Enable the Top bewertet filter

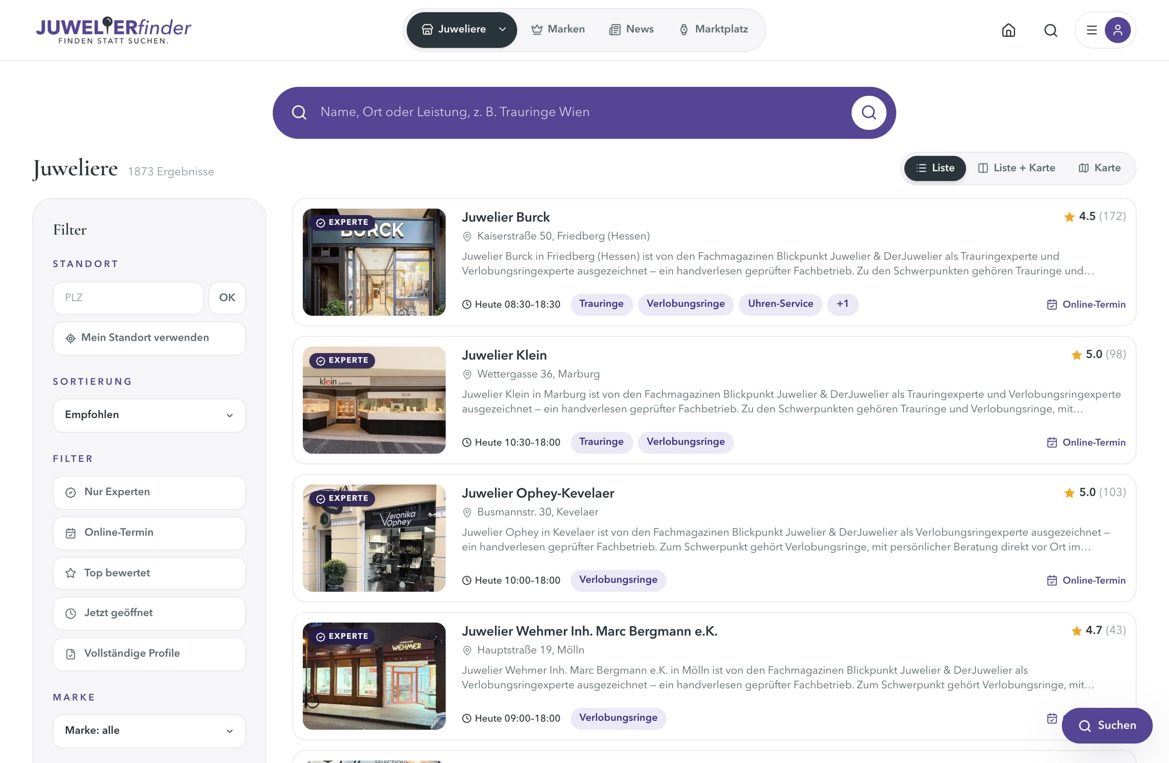(149, 573)
